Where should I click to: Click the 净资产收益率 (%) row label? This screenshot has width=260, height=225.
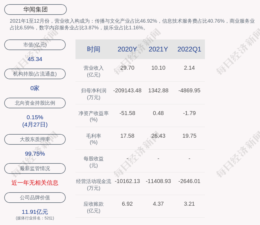94,116
